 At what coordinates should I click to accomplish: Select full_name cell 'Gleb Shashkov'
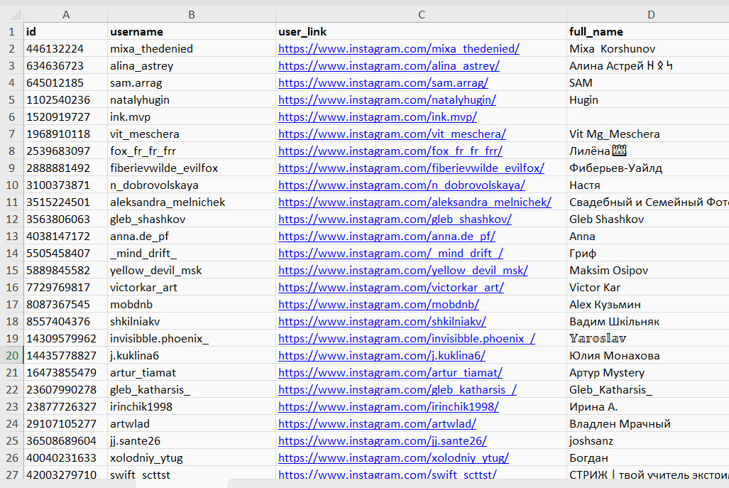tap(648, 219)
